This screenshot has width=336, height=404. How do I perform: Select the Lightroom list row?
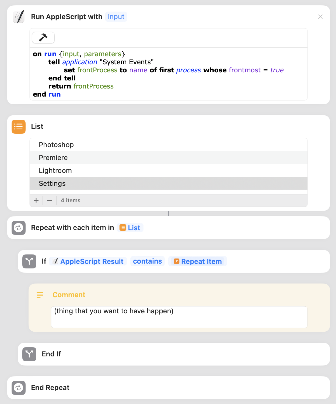click(x=169, y=171)
